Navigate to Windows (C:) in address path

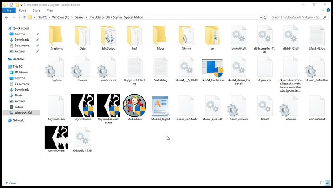[61, 17]
